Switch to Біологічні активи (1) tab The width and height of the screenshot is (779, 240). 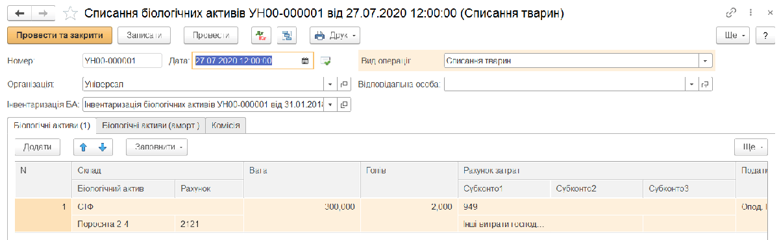[x=51, y=126]
